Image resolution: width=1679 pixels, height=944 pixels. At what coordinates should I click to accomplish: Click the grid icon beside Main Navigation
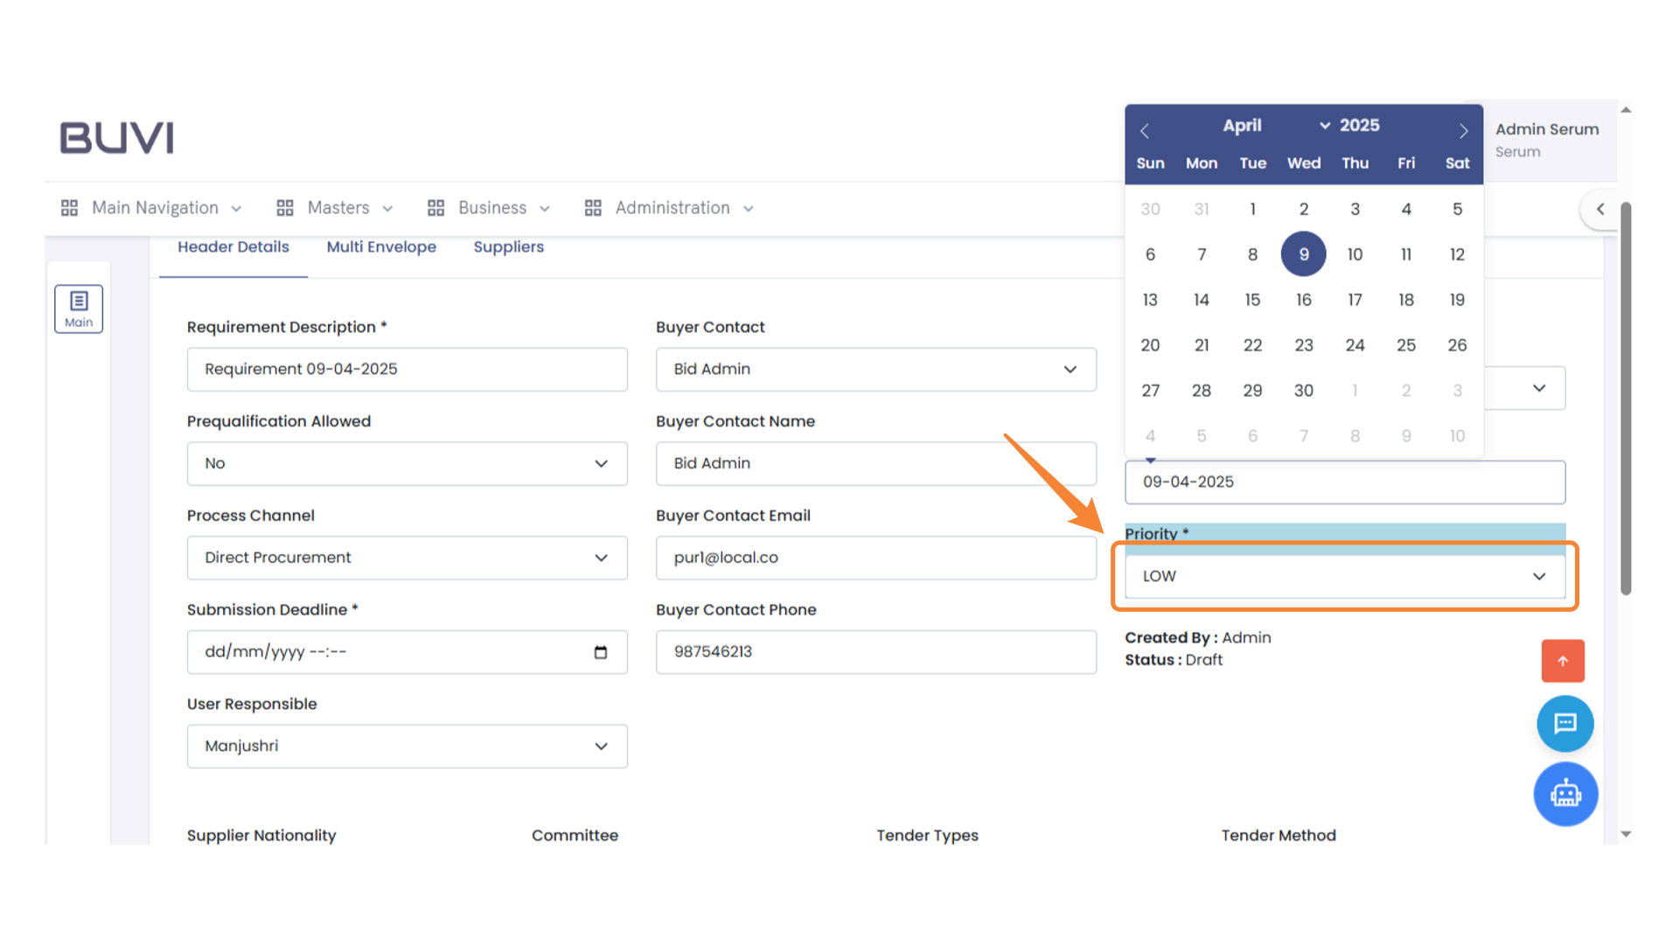[x=69, y=207]
